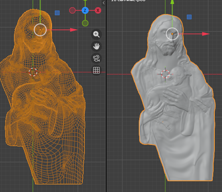This screenshot has height=192, width=222.
Task: Click the blue Z axis gizmo ball
Action: [x=85, y=10]
